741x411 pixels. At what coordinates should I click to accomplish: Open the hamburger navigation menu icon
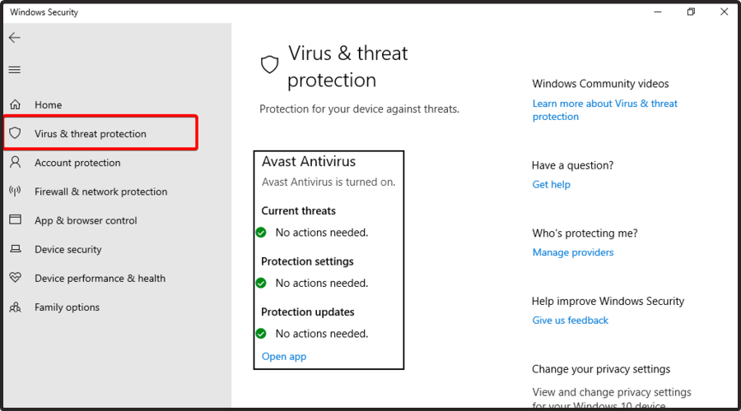15,70
